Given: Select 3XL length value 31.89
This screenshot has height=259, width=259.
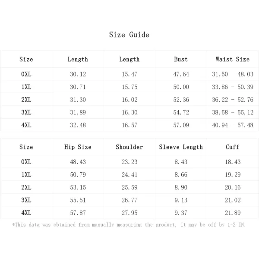Looking at the screenshot, I should [x=78, y=113].
